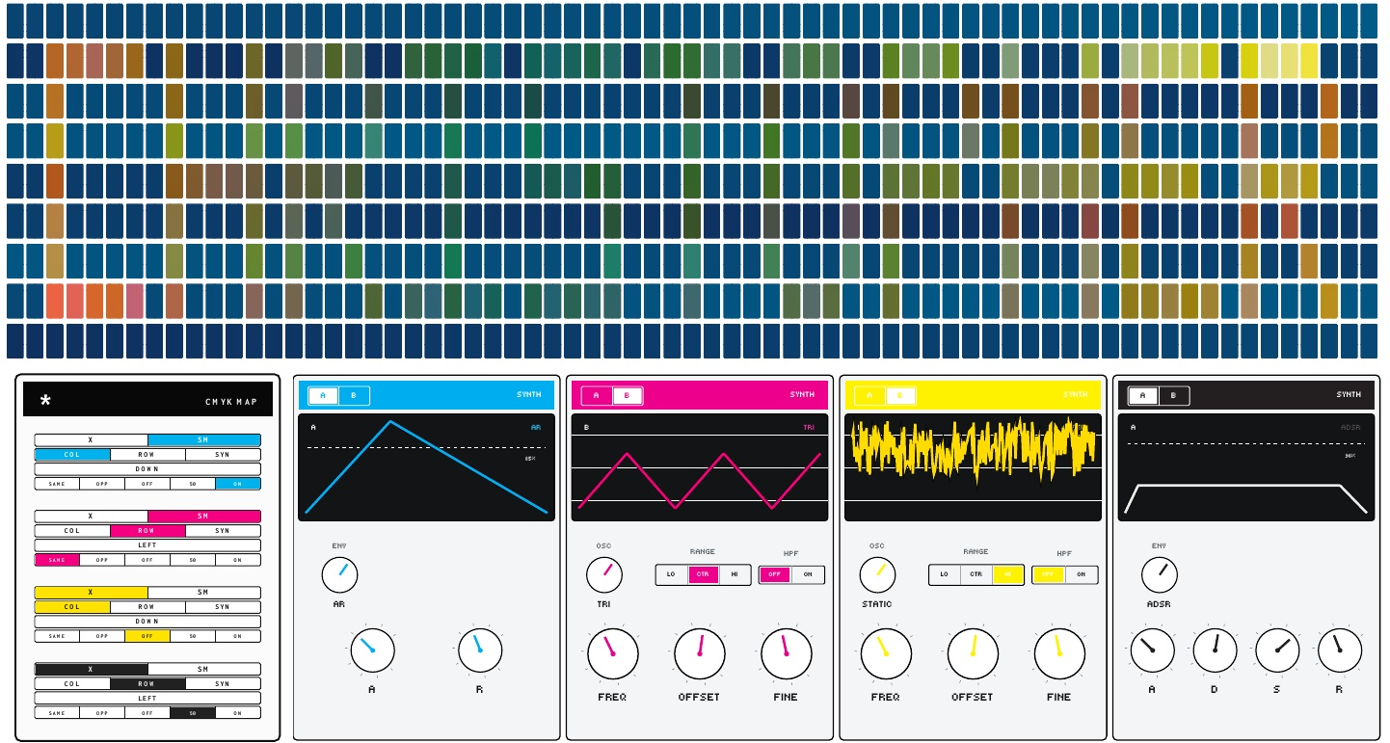Image resolution: width=1390 pixels, height=743 pixels.
Task: Click the cyan ENV knob labeled AR
Action: (339, 575)
